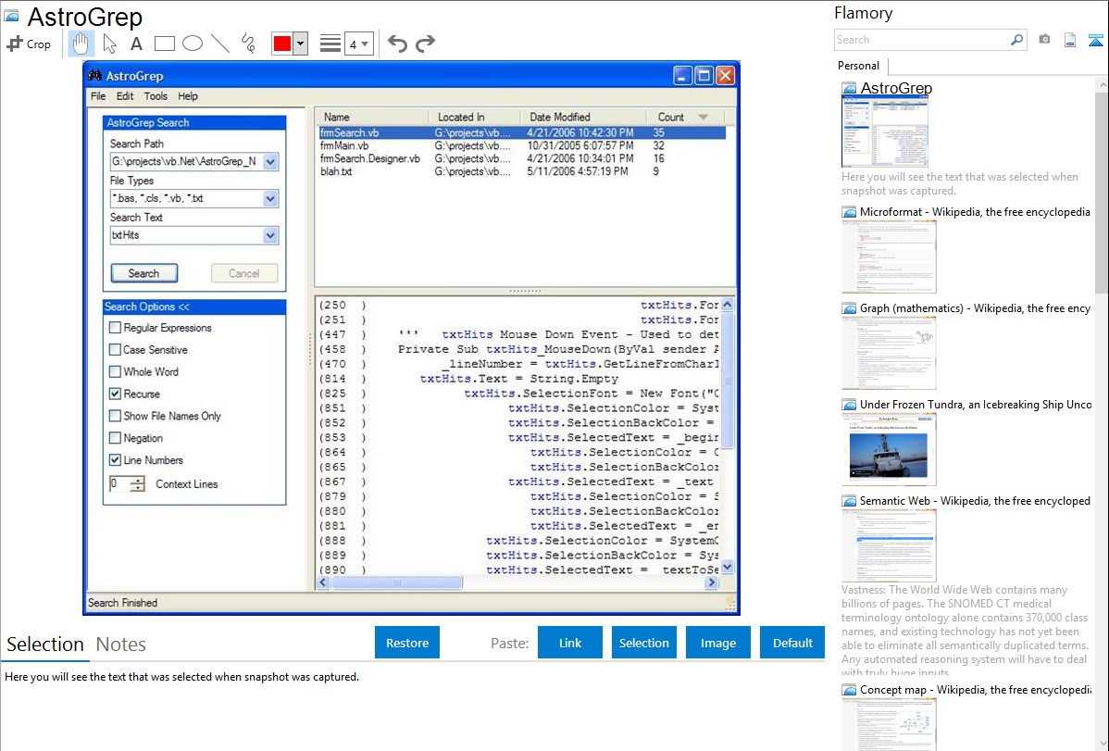
Task: Choose the arrow pointer tool
Action: 109,44
